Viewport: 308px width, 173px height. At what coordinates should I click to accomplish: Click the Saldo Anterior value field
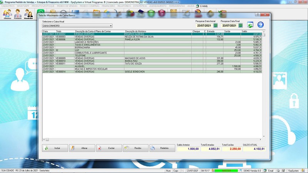pyautogui.click(x=188, y=149)
